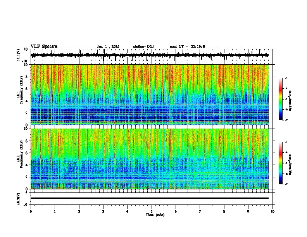The height and width of the screenshot is (237, 307).
Task: Click the ch.2 colorbar log(PSD) label
Action: 290,165
